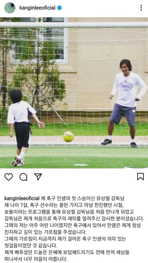Open kanginleeoficial username in the post header
This screenshot has height=263, width=148.
[37, 8]
